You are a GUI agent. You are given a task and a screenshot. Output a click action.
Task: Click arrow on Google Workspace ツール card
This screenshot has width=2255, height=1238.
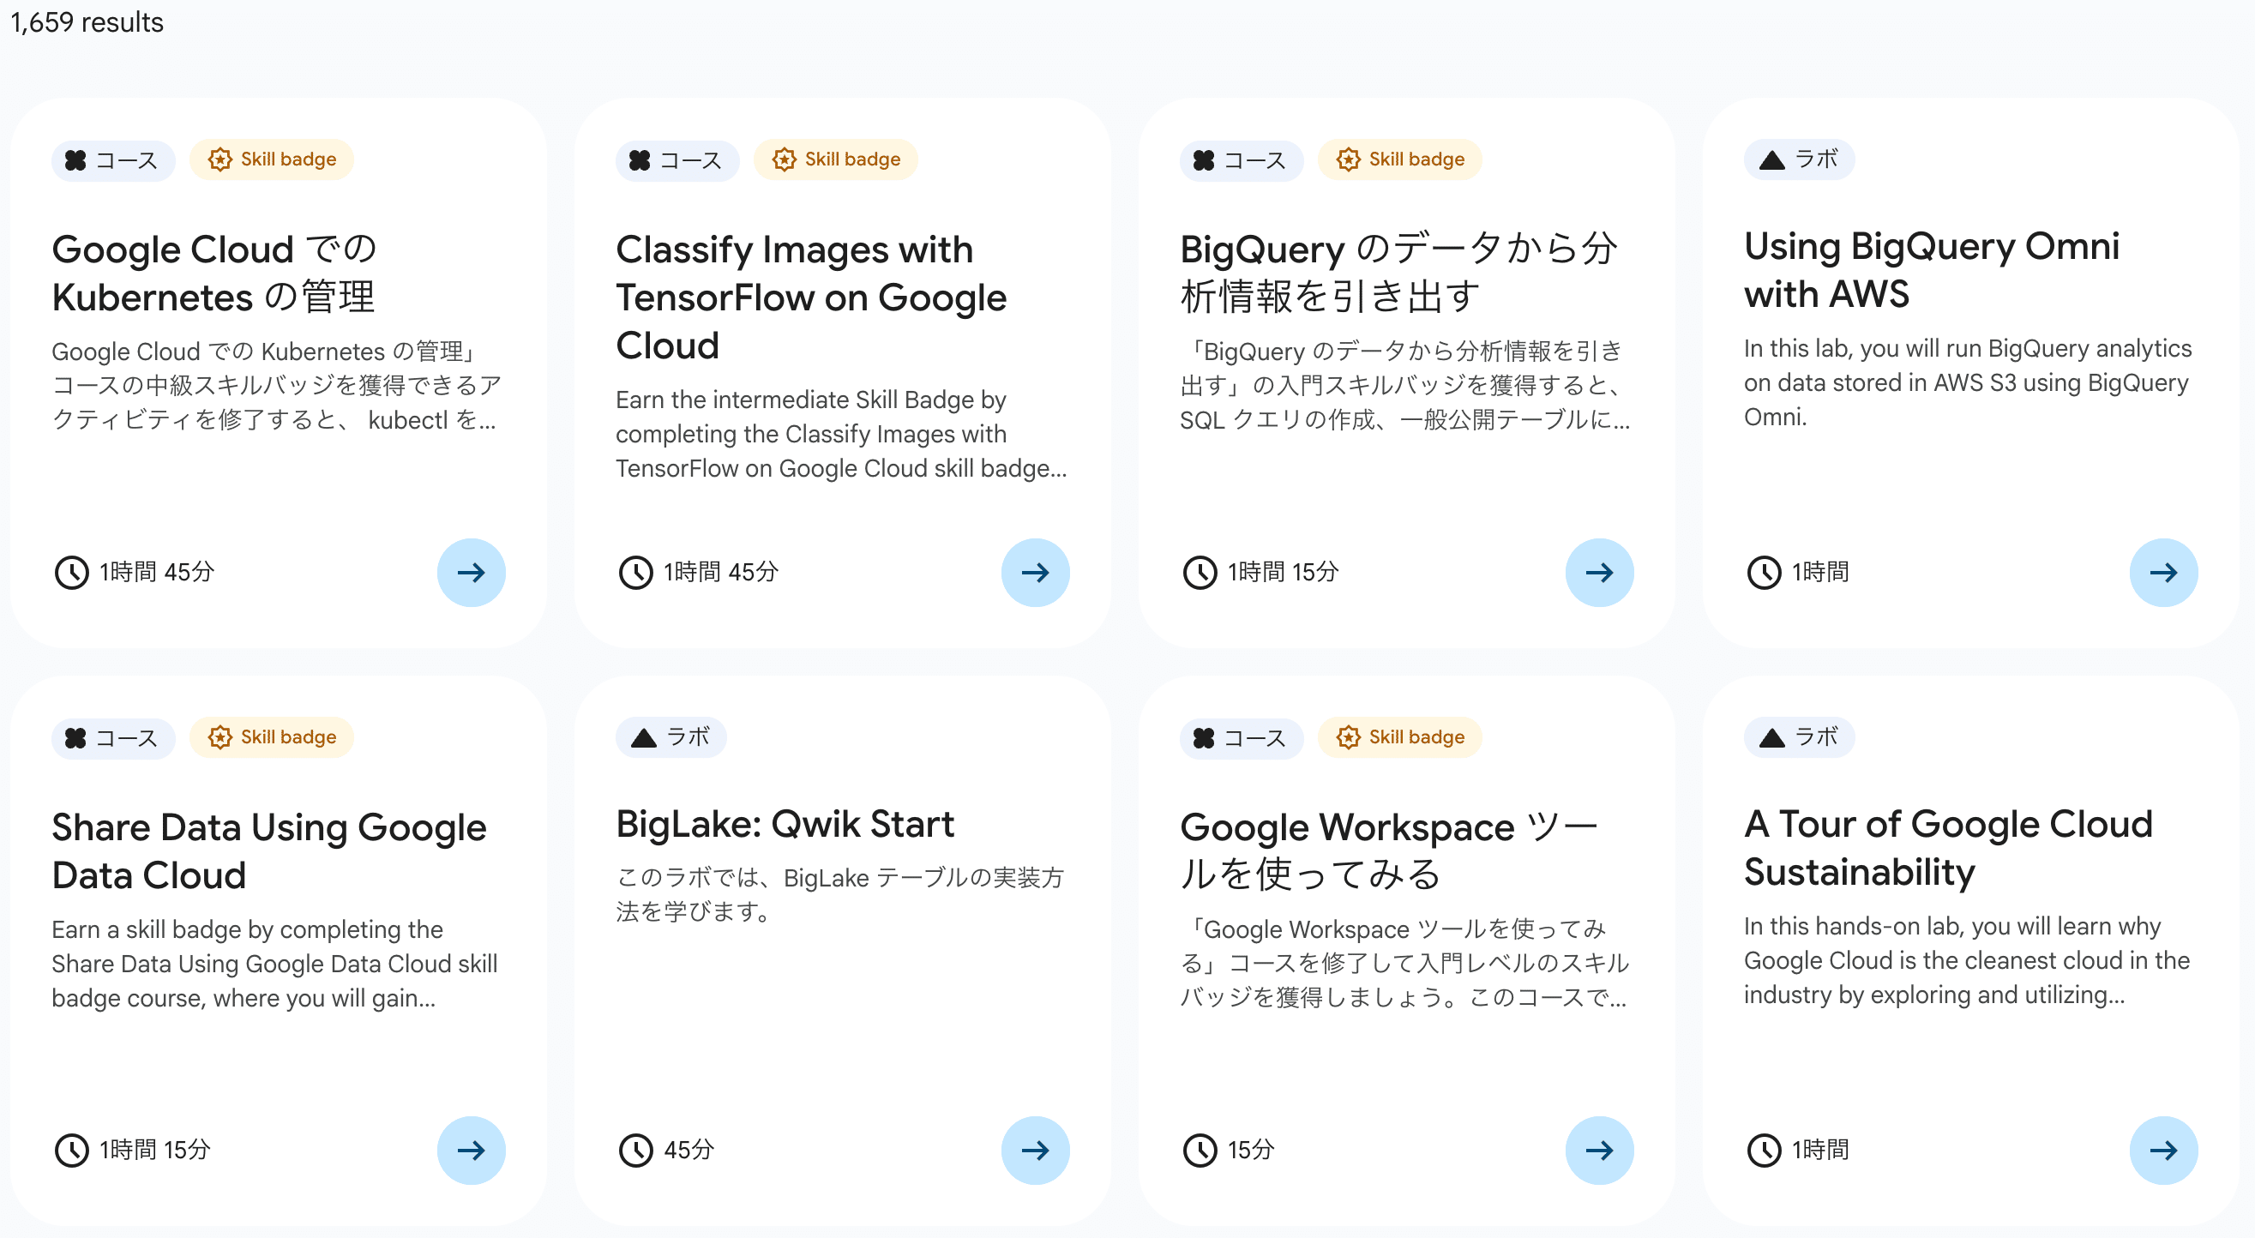tap(1598, 1150)
